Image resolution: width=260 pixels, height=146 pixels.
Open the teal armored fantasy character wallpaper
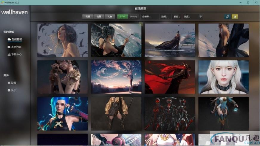point(224,114)
